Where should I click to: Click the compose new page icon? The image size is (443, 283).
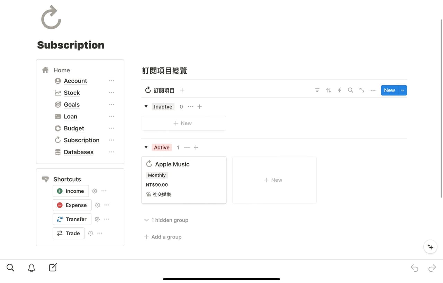click(53, 267)
